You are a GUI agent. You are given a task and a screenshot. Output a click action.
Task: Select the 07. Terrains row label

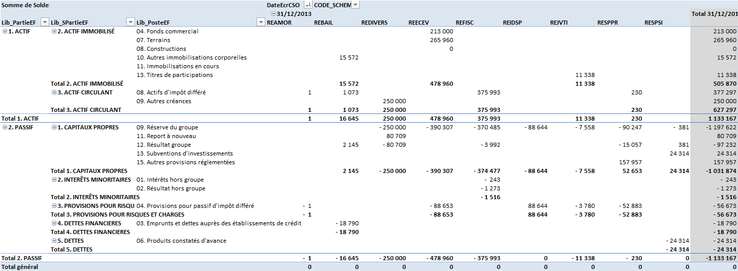pyautogui.click(x=153, y=40)
